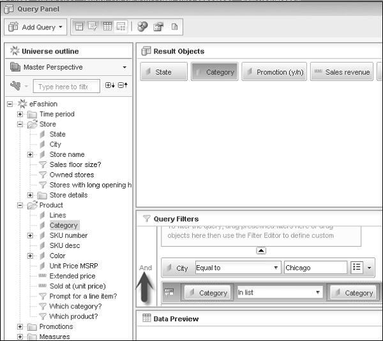Click the collapse arrow above City filter
Screen dimensions: 383x341
[261, 250]
